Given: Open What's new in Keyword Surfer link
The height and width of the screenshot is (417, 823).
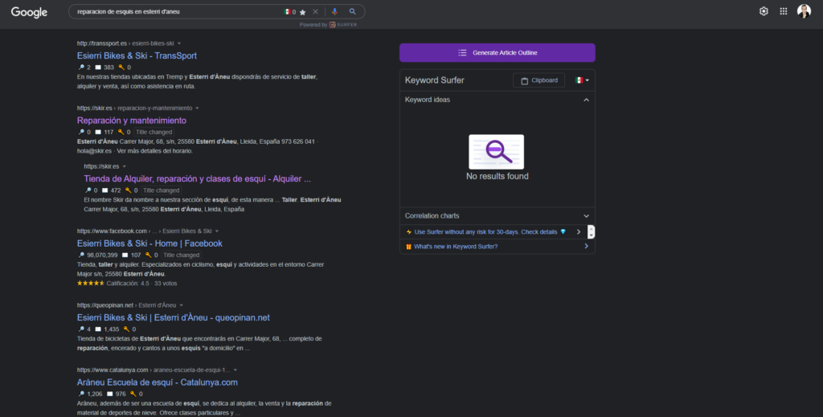Looking at the screenshot, I should pos(456,247).
